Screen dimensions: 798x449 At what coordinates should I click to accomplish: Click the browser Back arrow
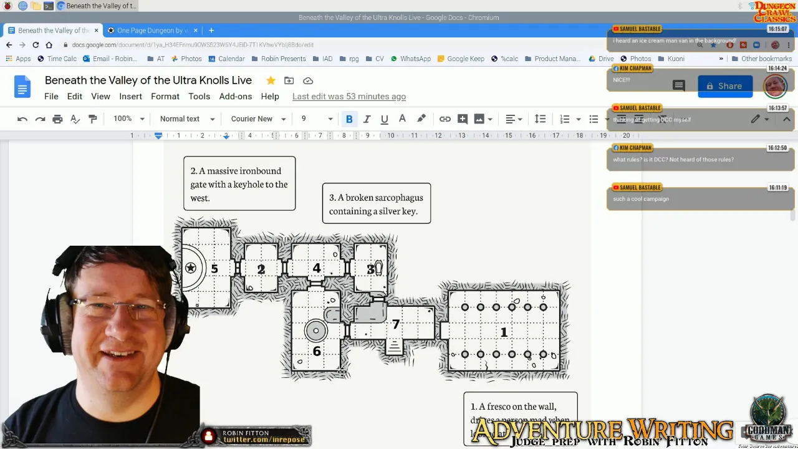click(9, 45)
